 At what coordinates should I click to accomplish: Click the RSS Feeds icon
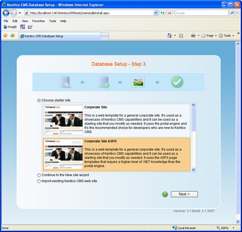[x=181, y=36]
